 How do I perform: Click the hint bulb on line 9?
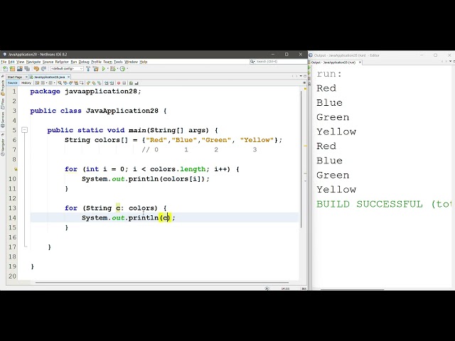[x=16, y=169]
